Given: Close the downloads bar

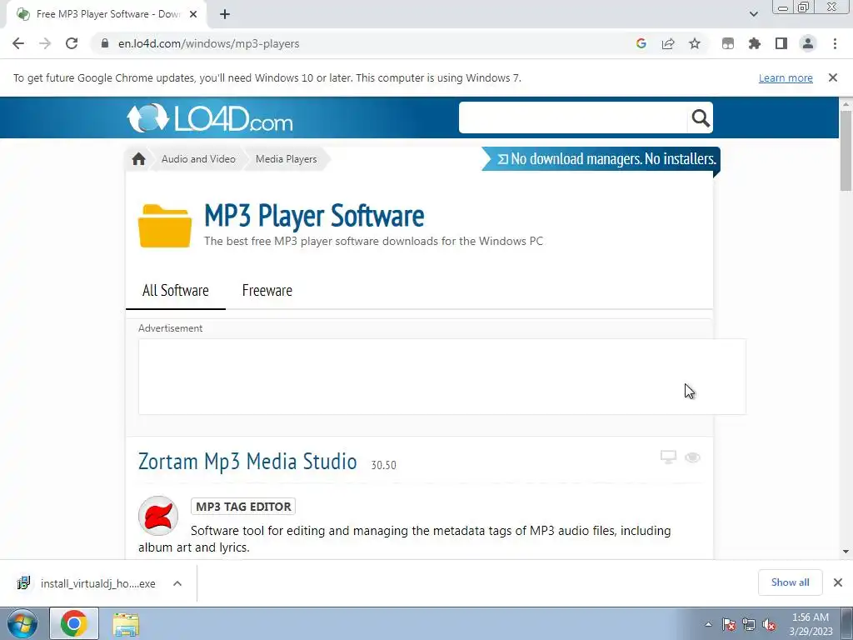Looking at the screenshot, I should (838, 582).
